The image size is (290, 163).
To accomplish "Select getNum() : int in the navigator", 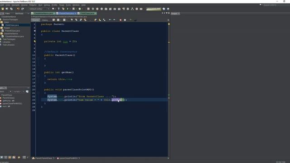I will 8,101.
